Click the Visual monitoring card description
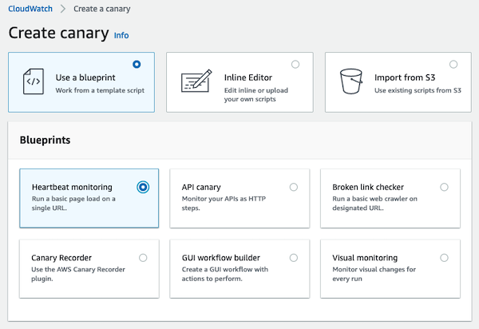The height and width of the screenshot is (329, 479). click(x=374, y=274)
